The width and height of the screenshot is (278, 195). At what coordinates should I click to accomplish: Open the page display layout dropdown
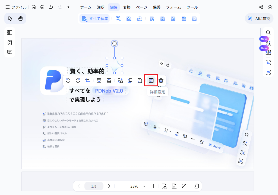point(174,186)
